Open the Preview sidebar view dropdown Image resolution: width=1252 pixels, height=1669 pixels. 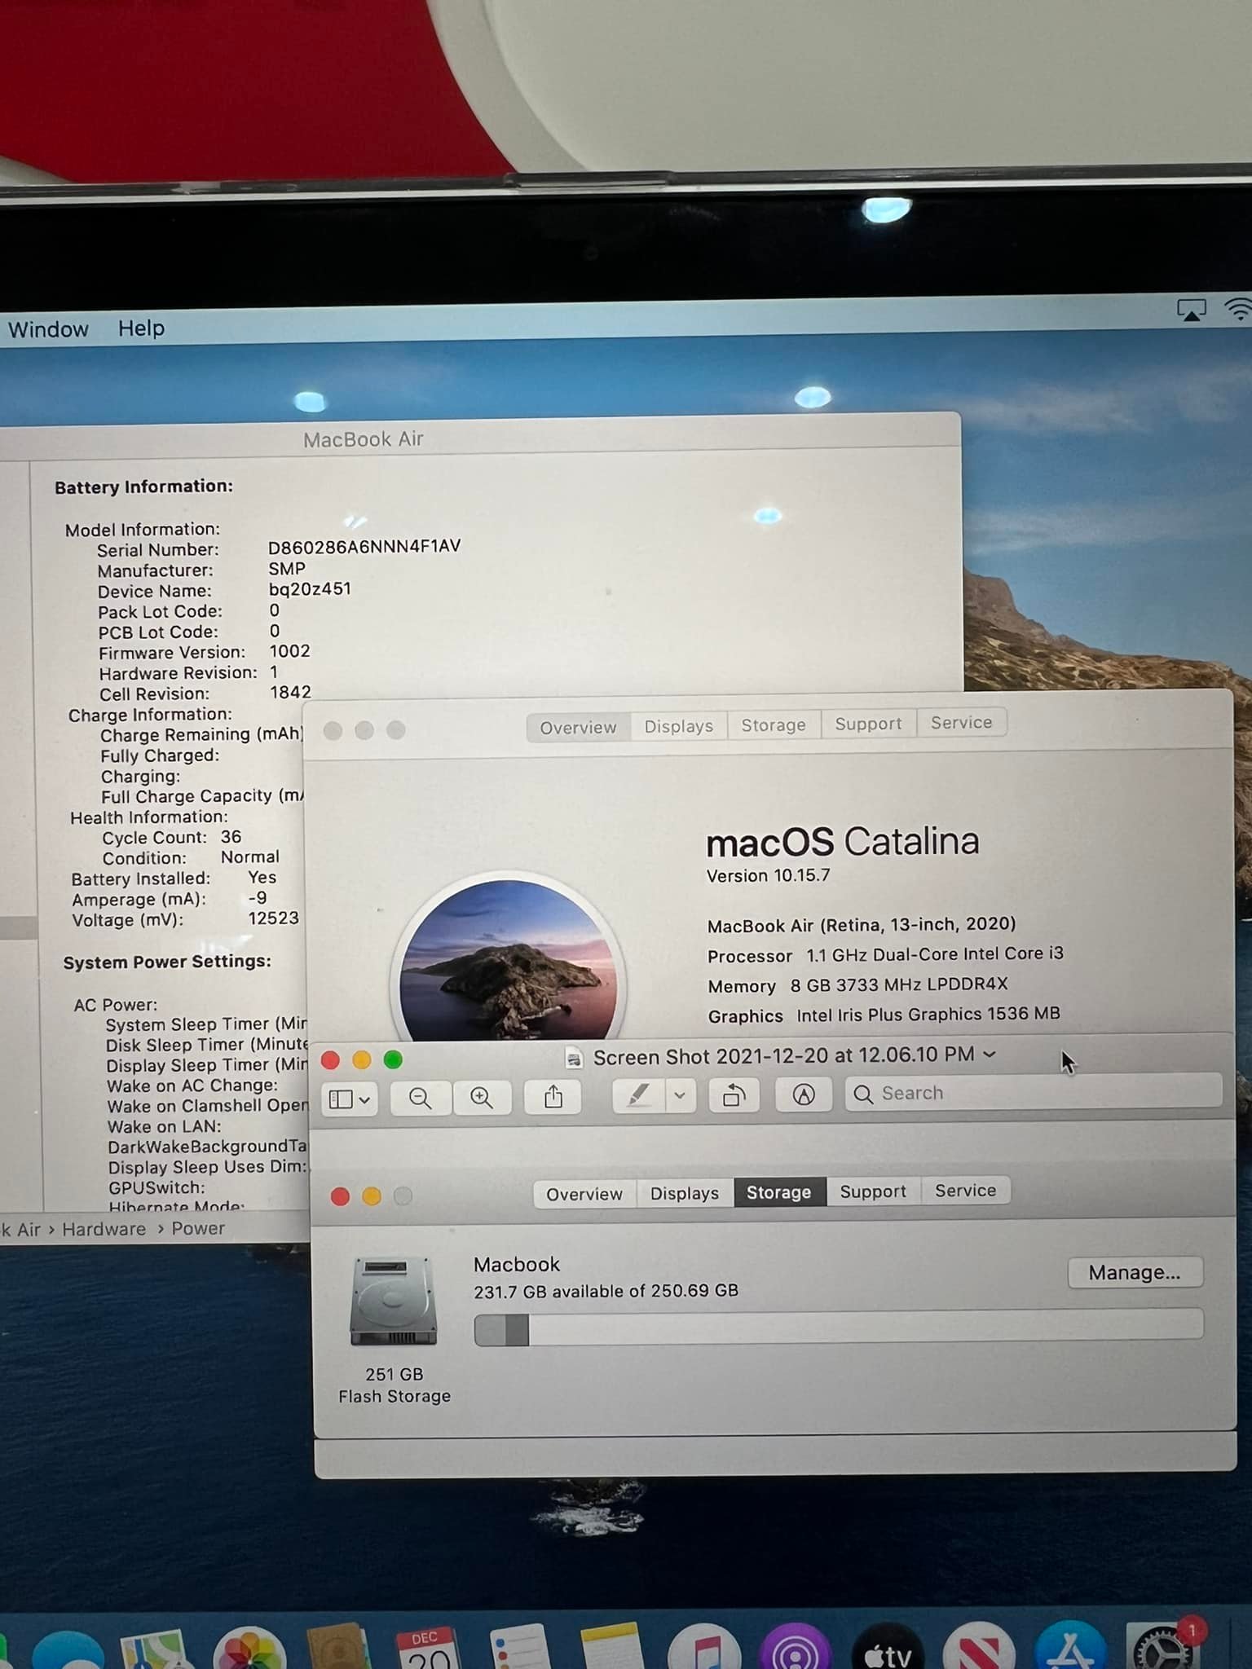pos(349,1099)
